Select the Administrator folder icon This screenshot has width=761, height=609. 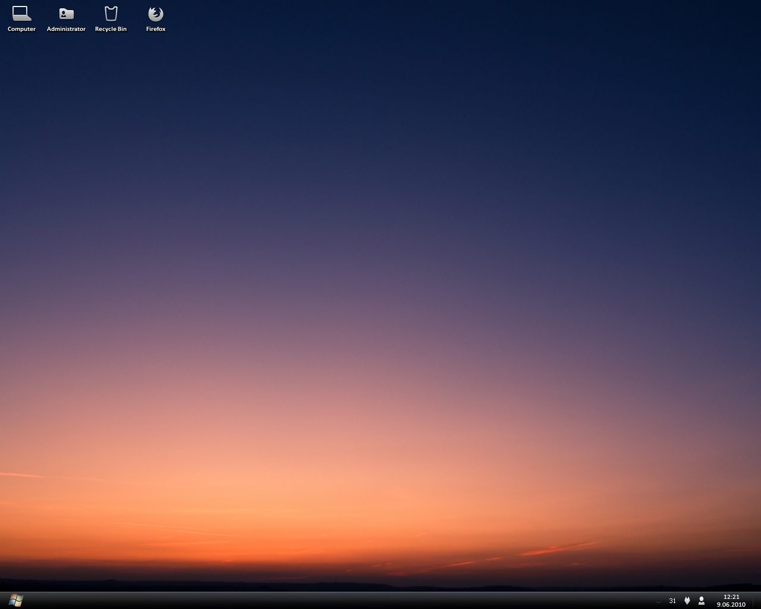click(x=66, y=18)
